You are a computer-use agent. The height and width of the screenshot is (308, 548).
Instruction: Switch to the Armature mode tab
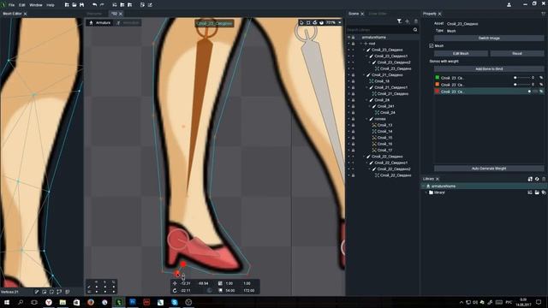pyautogui.click(x=100, y=23)
